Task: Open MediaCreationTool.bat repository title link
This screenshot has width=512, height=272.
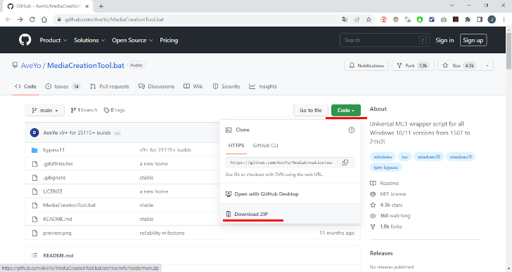Action: [x=86, y=65]
